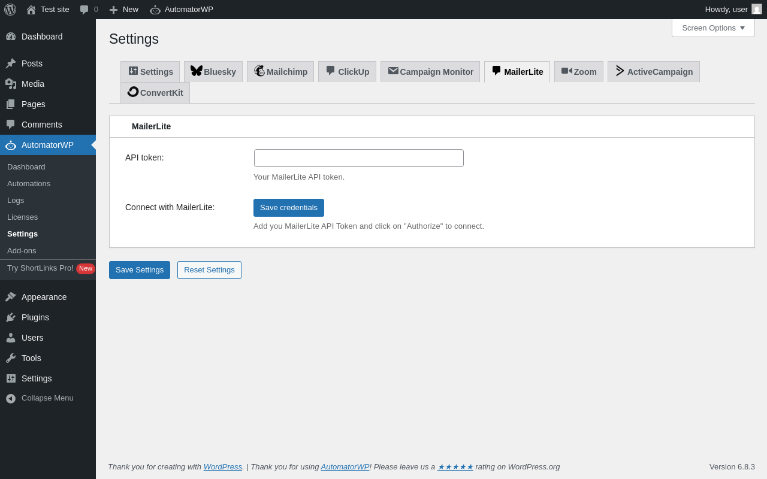Click the Posts pushpin icon
The image size is (767, 479).
(11, 63)
